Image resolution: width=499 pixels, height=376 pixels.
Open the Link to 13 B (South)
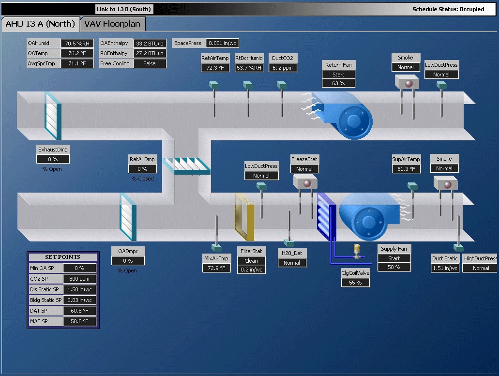[124, 9]
